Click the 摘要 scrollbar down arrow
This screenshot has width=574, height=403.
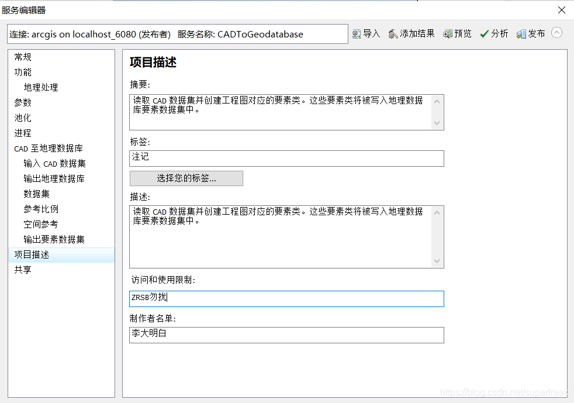[437, 123]
